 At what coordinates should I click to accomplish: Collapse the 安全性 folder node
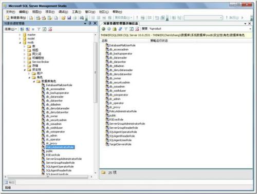coord(25,70)
